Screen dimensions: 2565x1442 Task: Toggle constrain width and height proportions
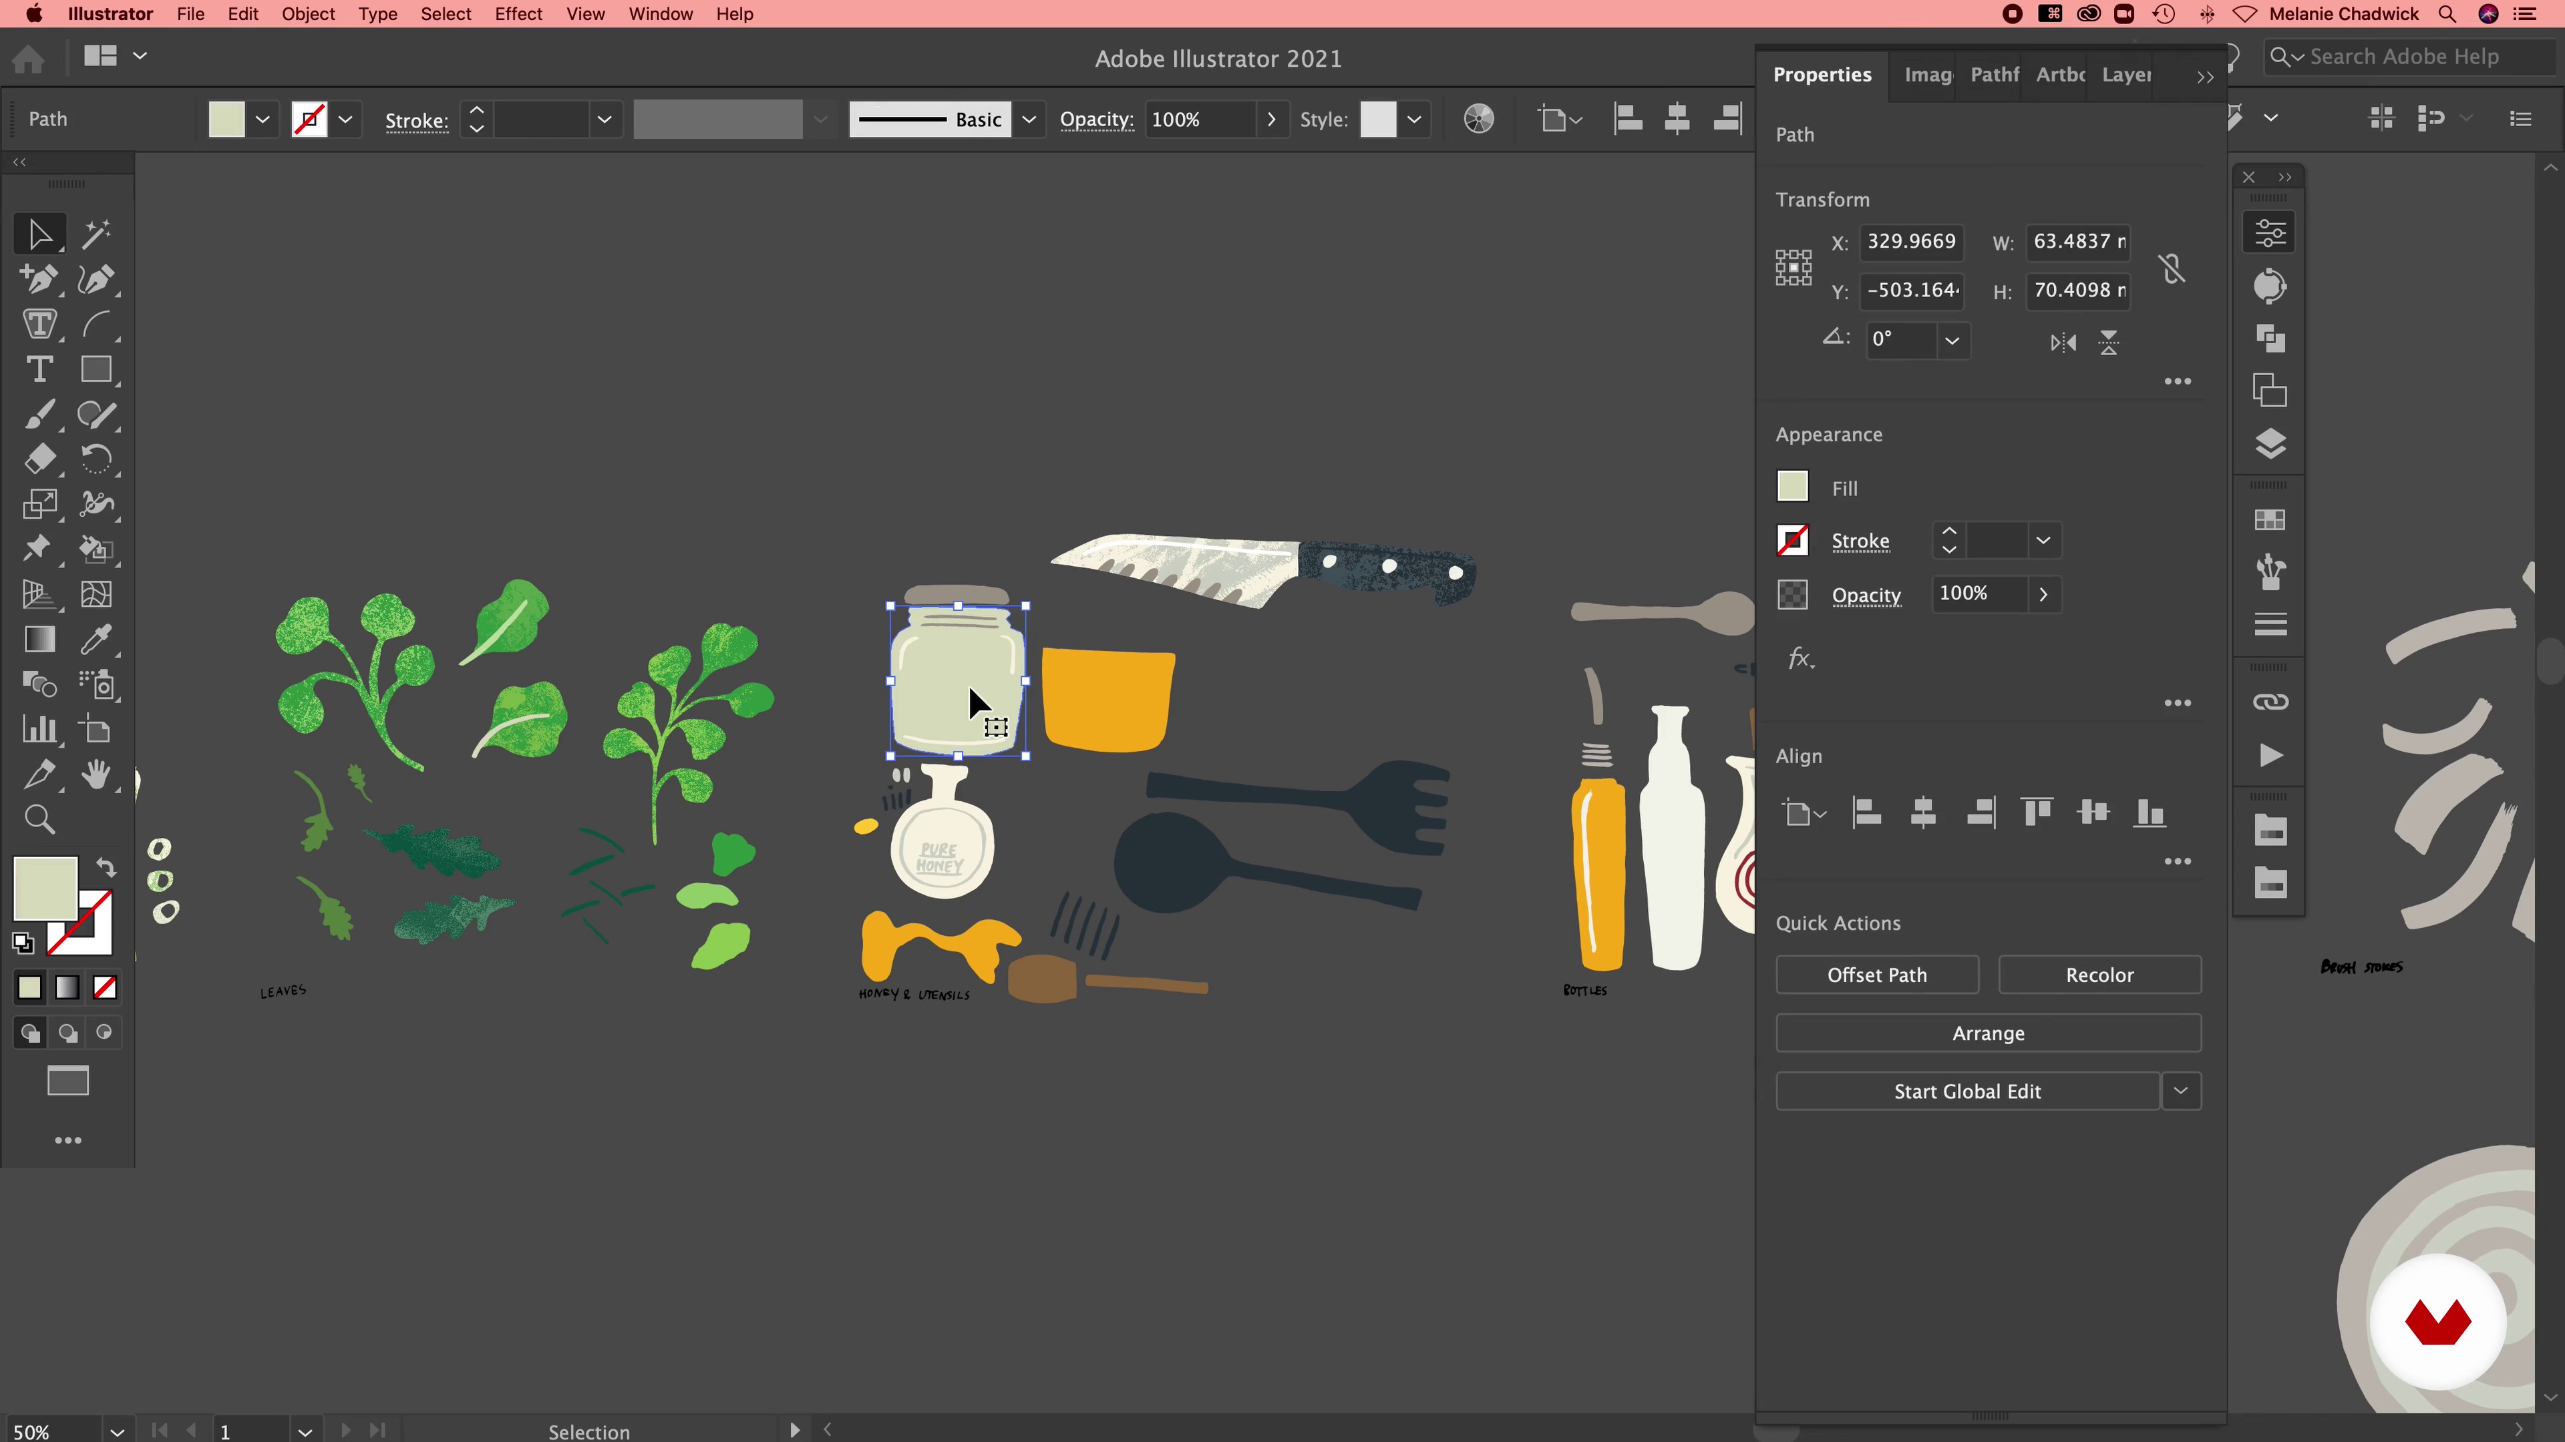coord(2173,268)
